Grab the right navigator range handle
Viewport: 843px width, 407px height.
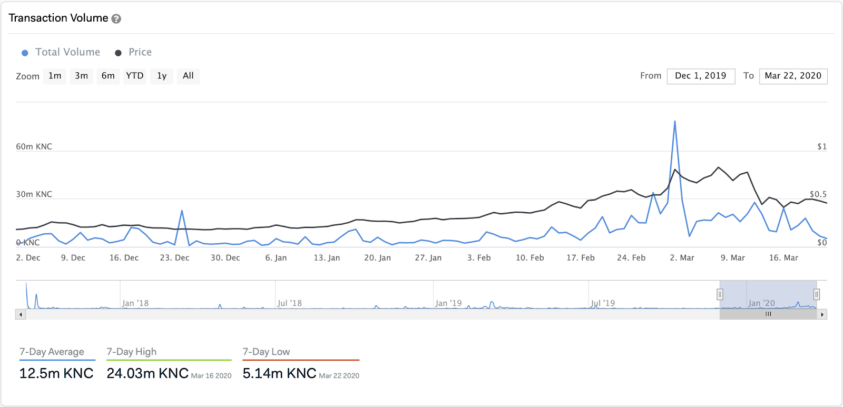pos(816,294)
